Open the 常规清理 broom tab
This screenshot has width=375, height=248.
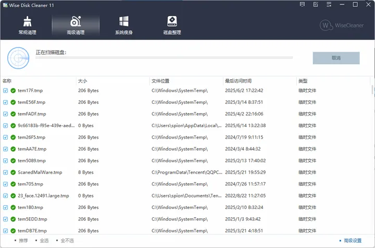[x=27, y=26]
